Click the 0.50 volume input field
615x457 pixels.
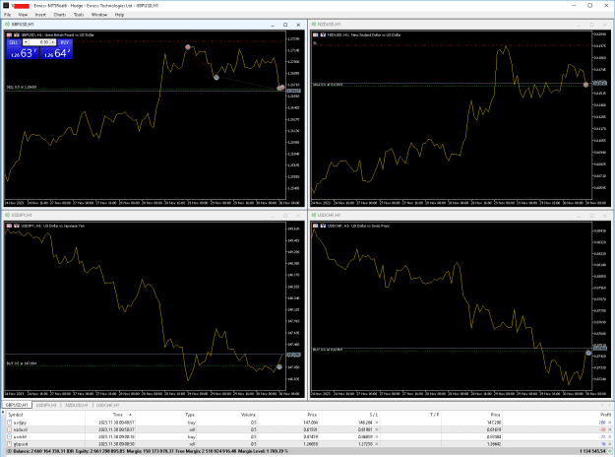39,42
